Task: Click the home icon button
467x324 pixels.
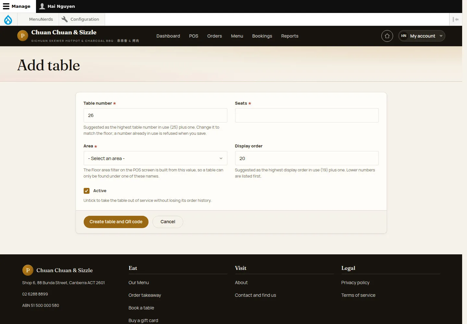Action: (x=387, y=36)
